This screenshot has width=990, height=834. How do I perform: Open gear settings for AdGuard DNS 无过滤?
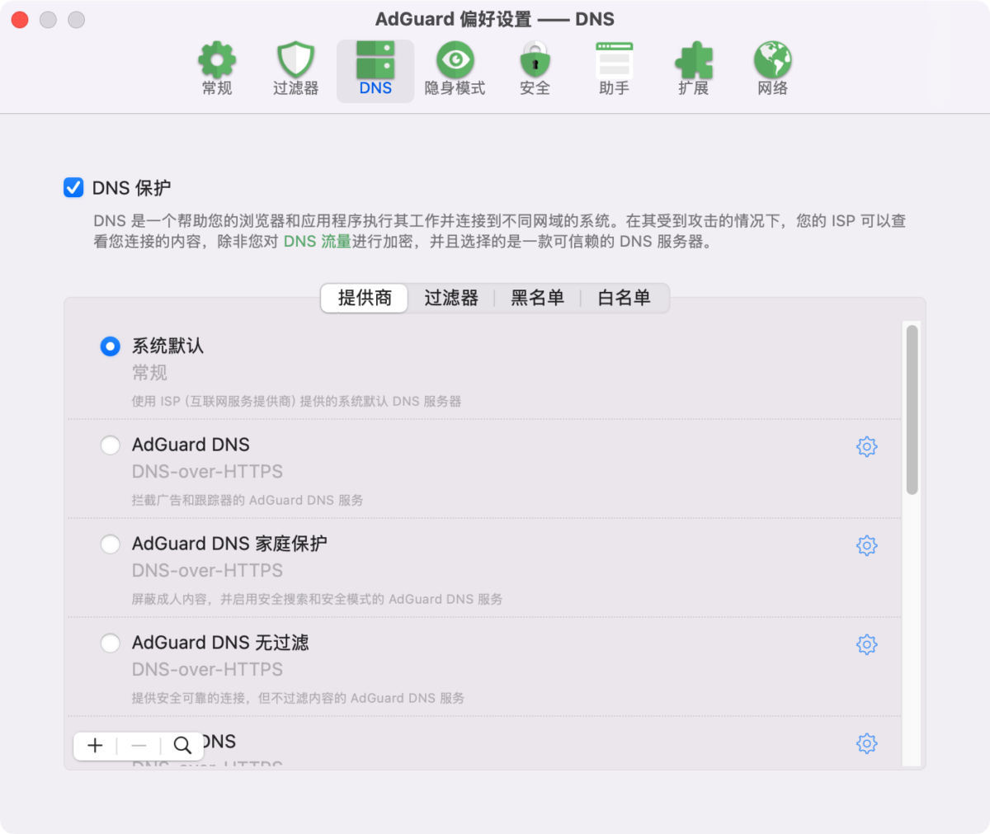tap(866, 644)
